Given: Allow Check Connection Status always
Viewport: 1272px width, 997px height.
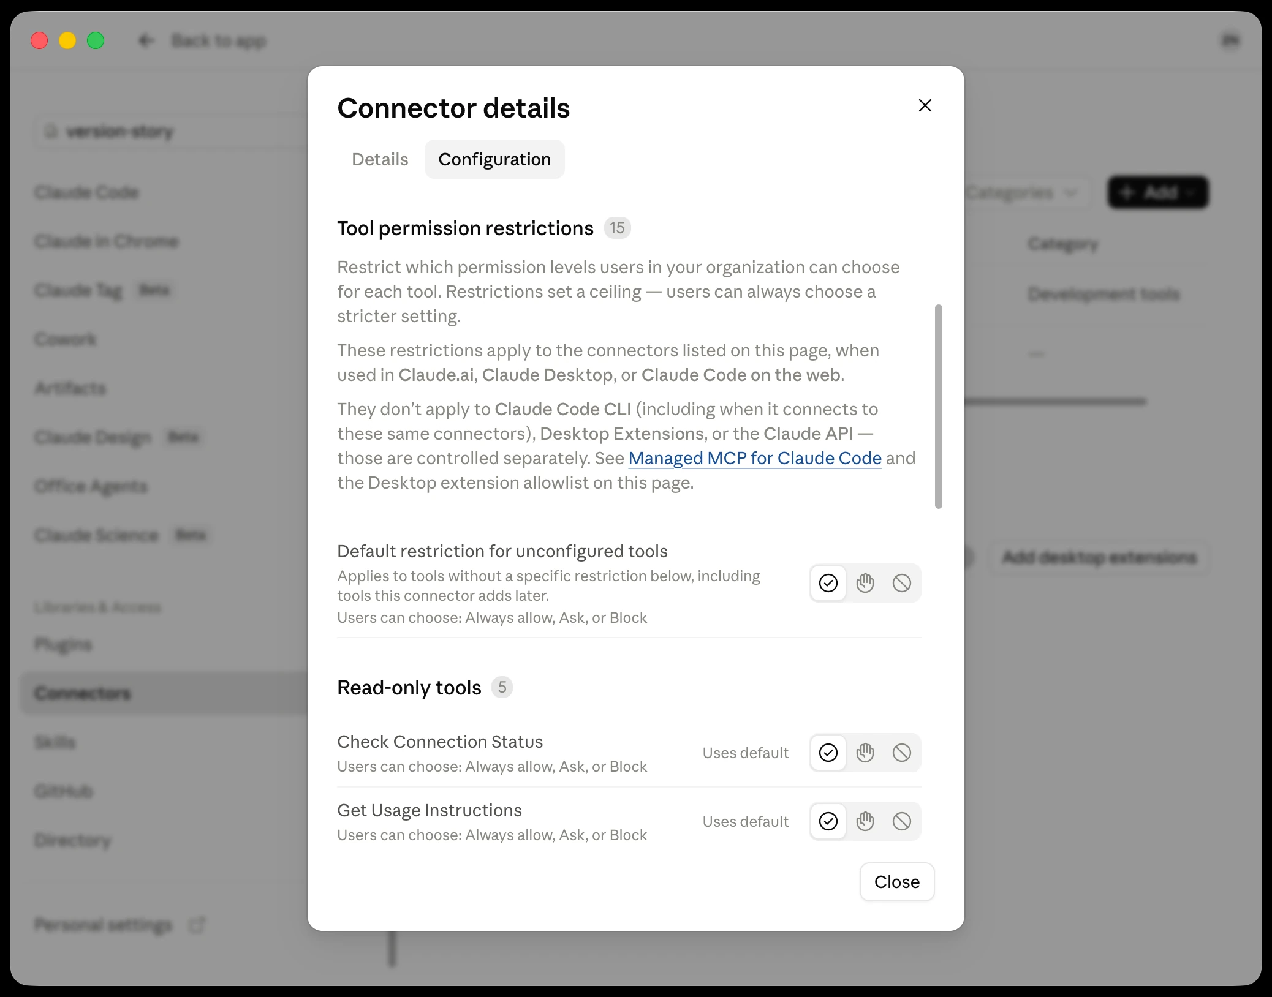Looking at the screenshot, I should (x=828, y=753).
